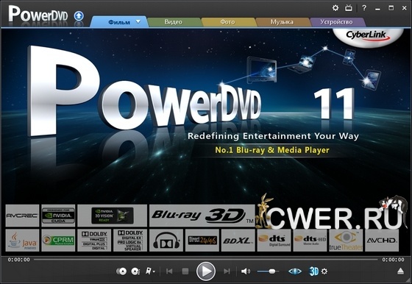The width and height of the screenshot is (412, 284).
Task: Click the BDXL badge
Action: coord(238,241)
